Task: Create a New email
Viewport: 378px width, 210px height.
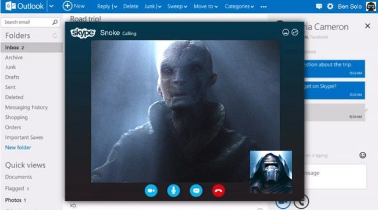Action: [x=73, y=6]
